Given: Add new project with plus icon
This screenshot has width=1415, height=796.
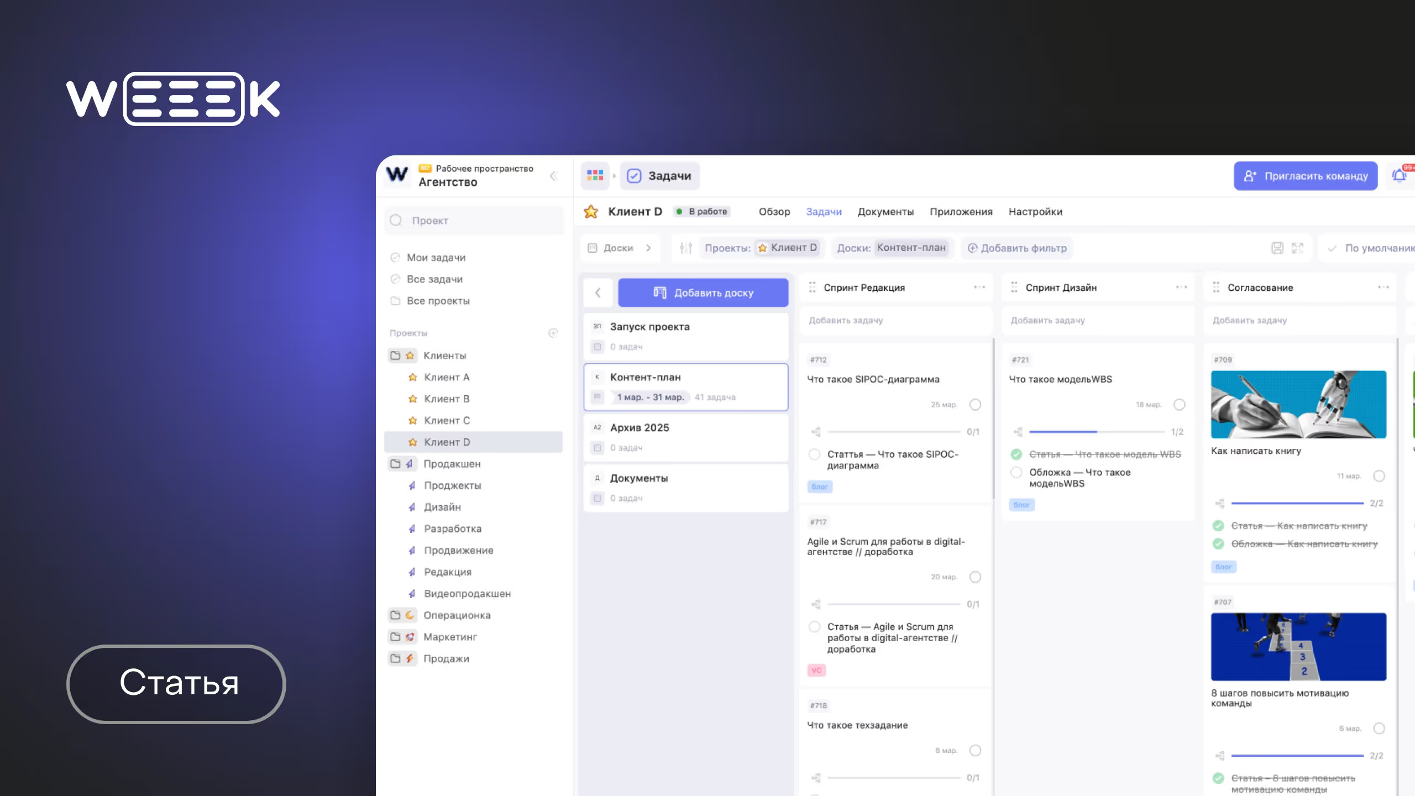Looking at the screenshot, I should coord(553,333).
